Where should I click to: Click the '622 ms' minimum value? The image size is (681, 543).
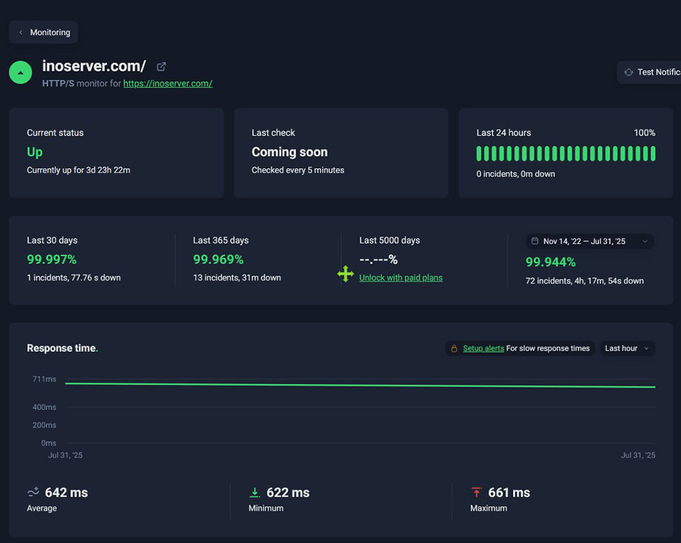click(x=288, y=493)
